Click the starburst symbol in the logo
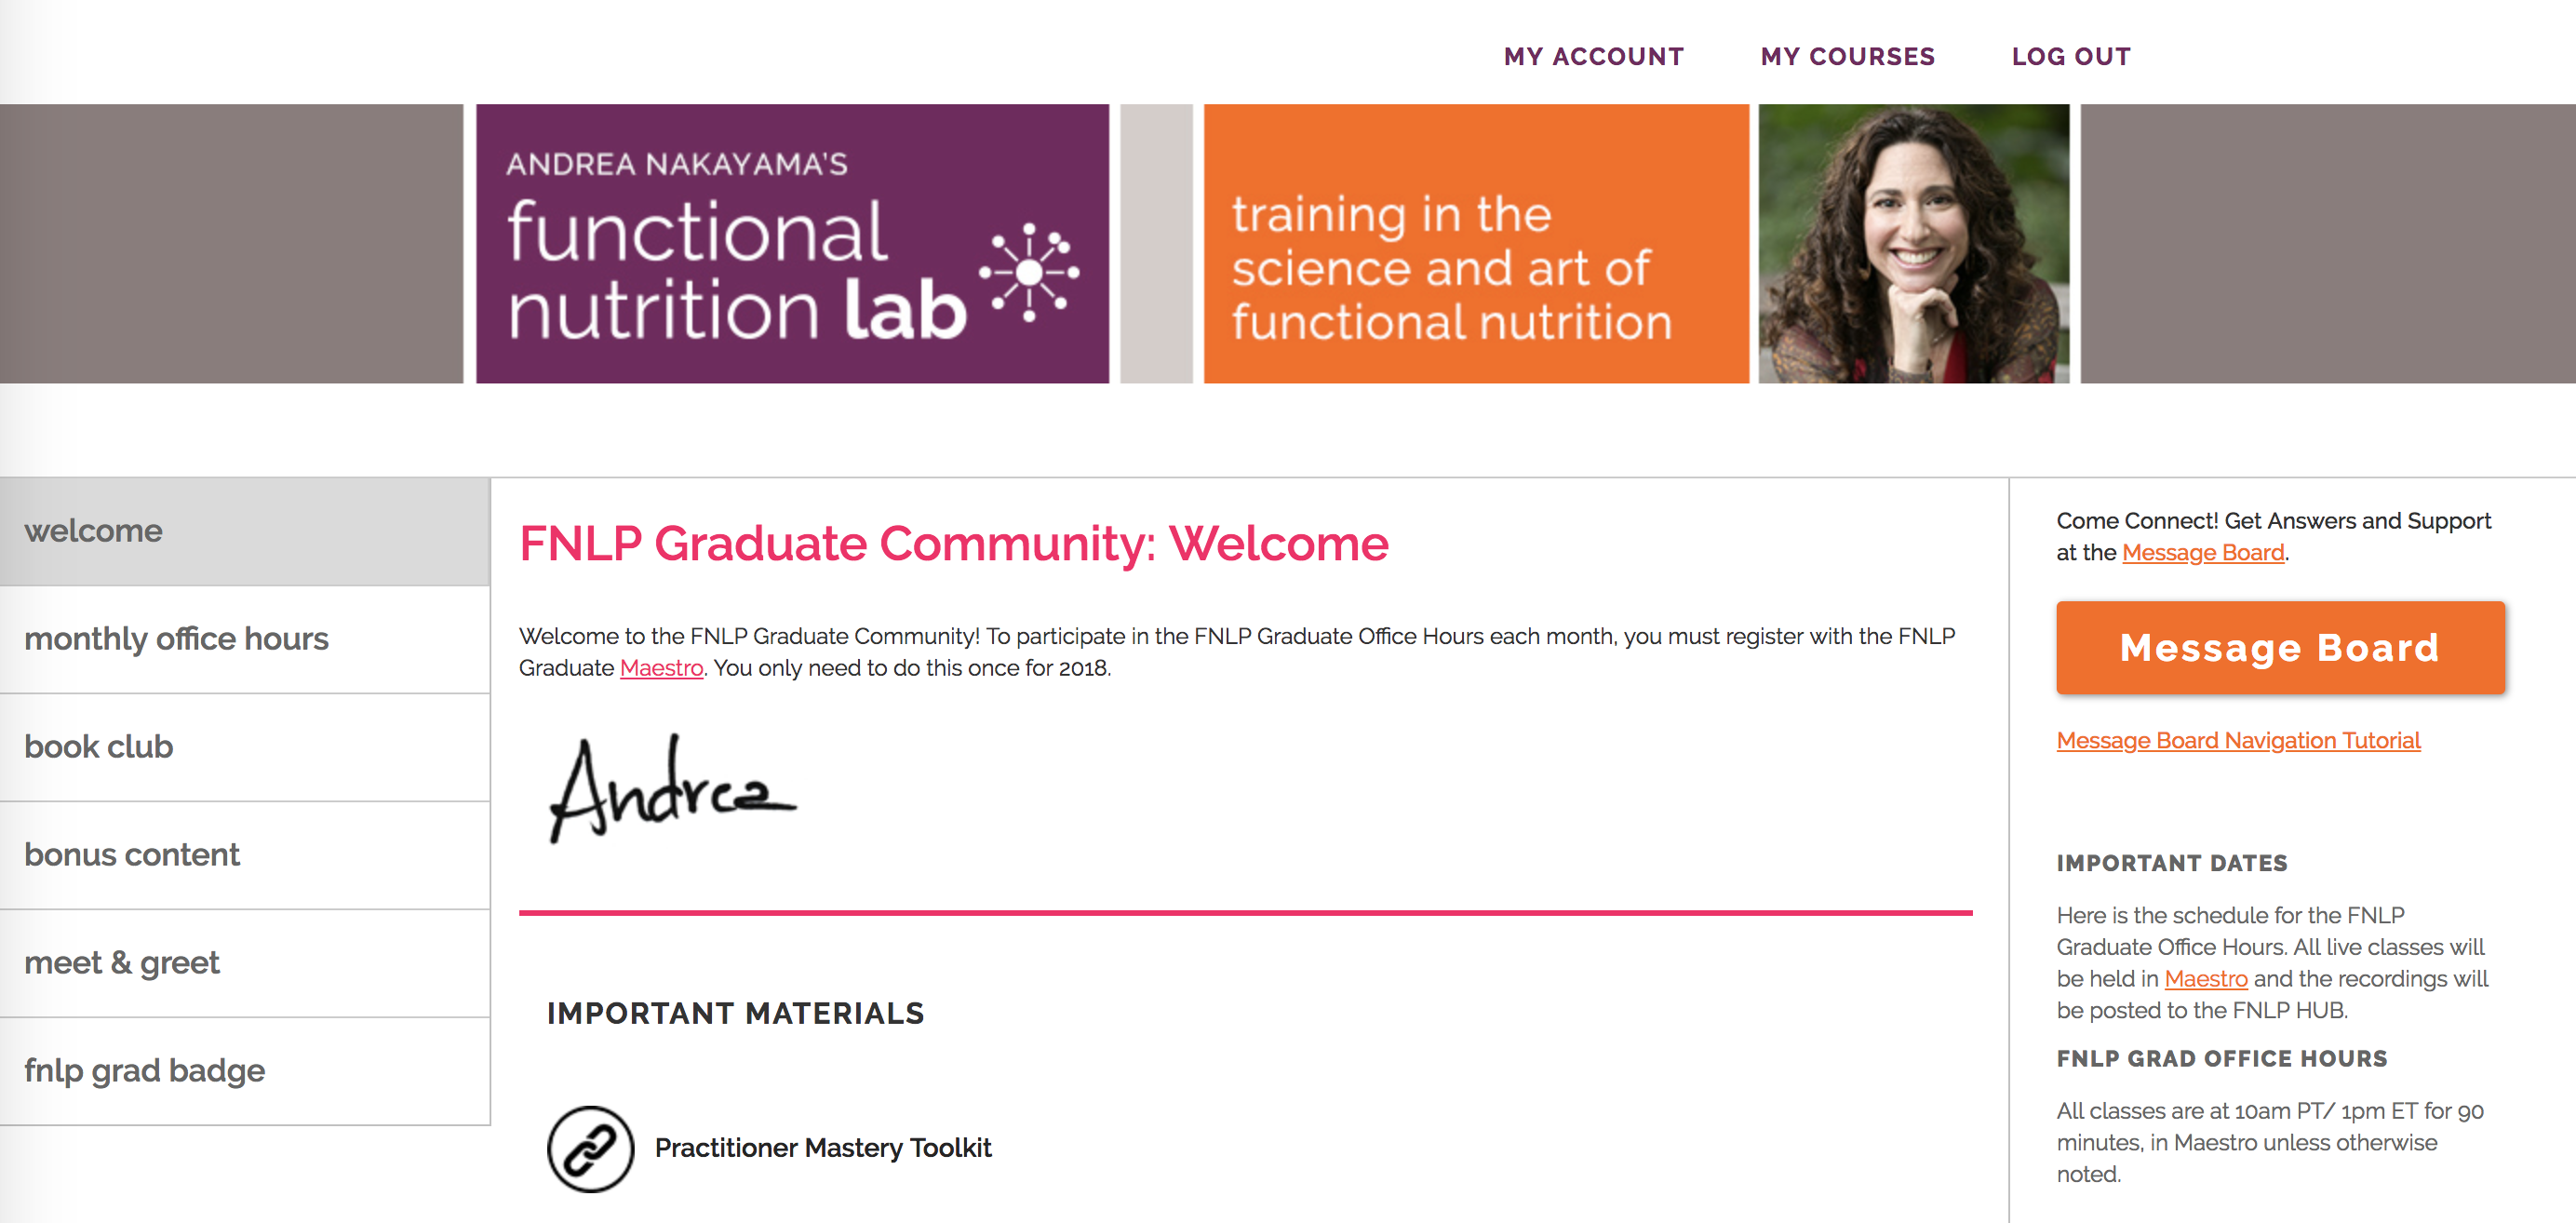The image size is (2576, 1223). (x=1029, y=272)
